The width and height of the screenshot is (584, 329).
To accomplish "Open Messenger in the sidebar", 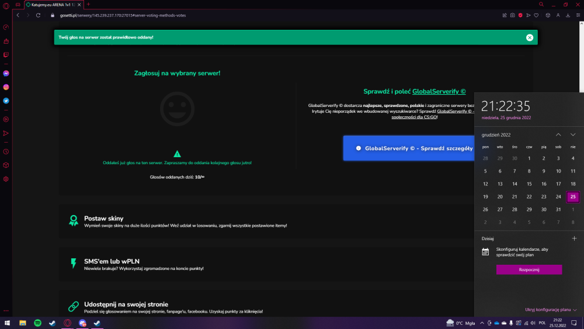I will click(x=6, y=74).
